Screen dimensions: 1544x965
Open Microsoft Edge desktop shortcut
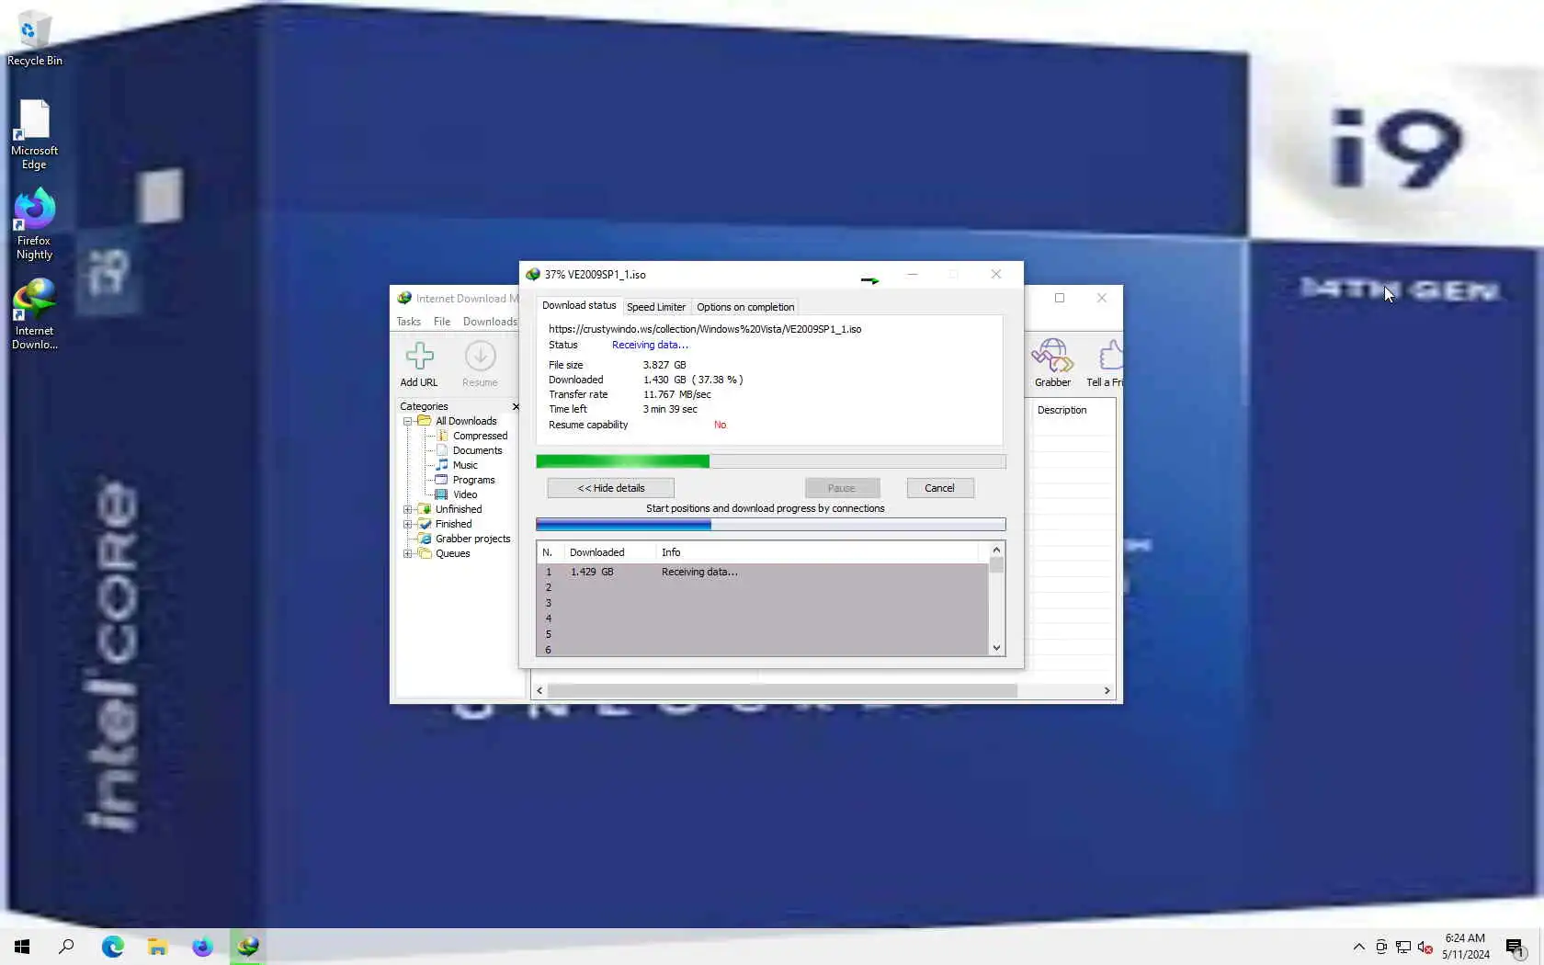tap(34, 134)
